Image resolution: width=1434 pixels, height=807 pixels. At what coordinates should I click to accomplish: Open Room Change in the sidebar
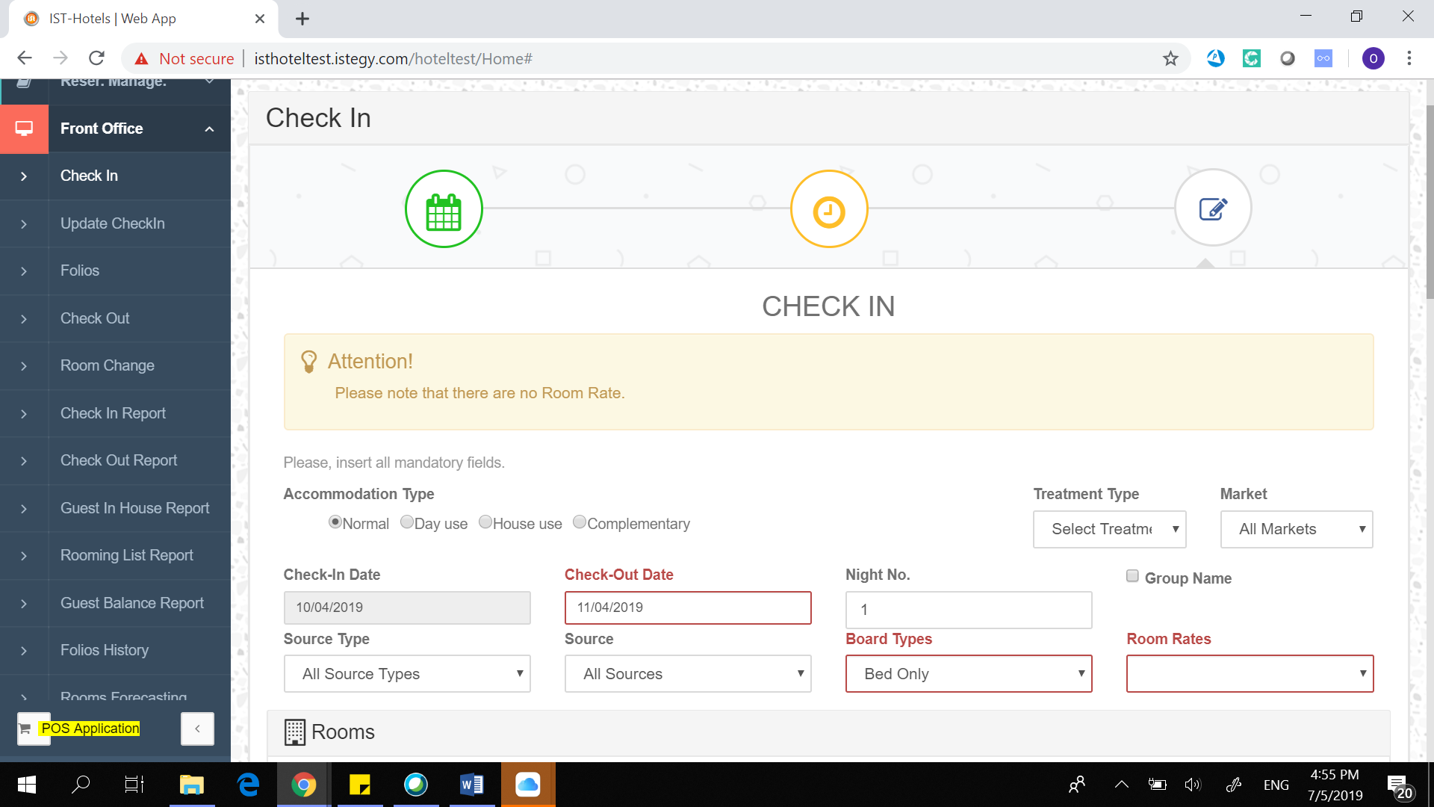pyautogui.click(x=108, y=365)
